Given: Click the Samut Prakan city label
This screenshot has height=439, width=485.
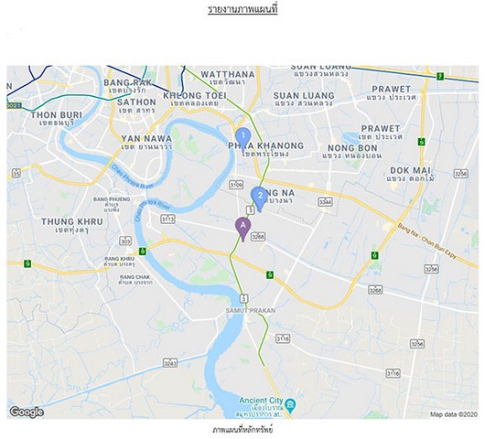Looking at the screenshot, I should pos(250,310).
